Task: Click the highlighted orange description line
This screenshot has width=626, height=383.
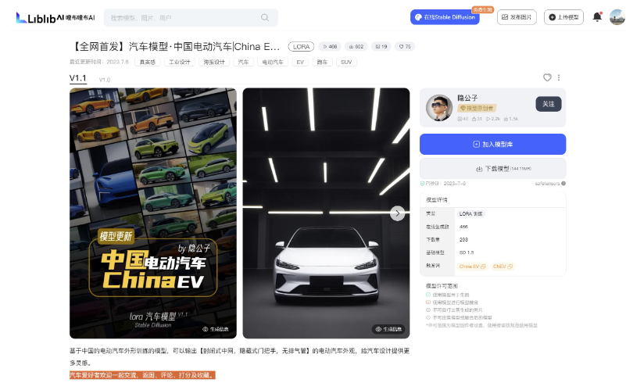Action: click(142, 375)
